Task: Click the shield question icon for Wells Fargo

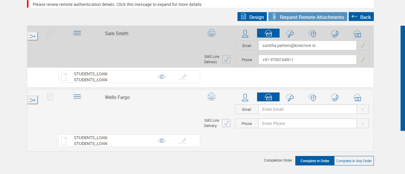Action: 312,97
